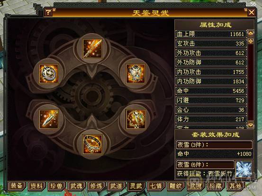
Task: Open the question mark help icon
Action: click(x=48, y=12)
